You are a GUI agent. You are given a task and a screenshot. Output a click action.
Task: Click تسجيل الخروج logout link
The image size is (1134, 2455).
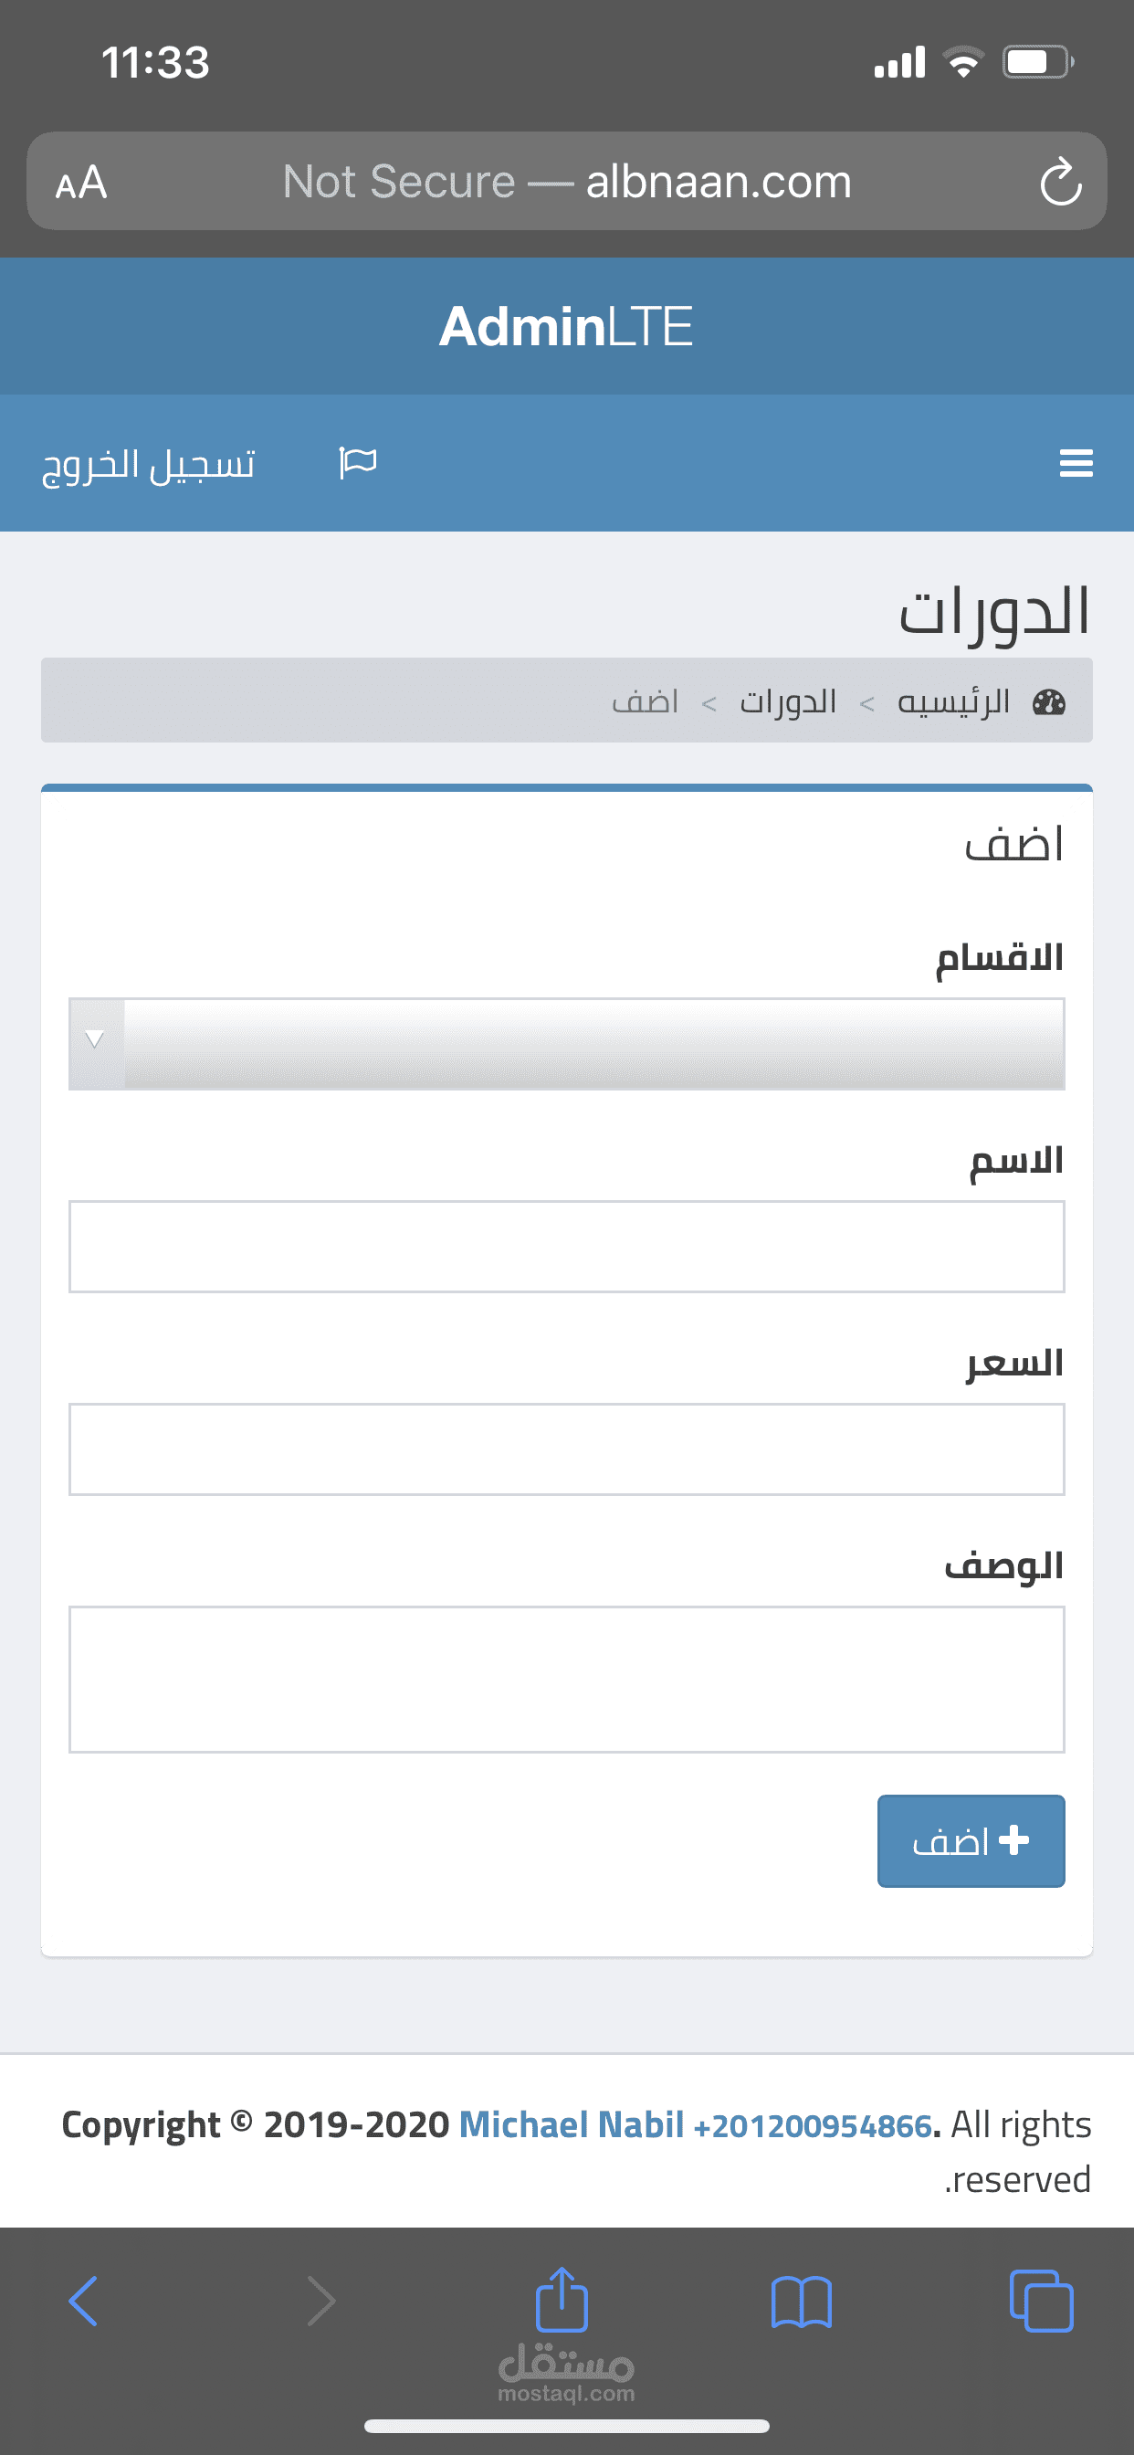coord(149,464)
